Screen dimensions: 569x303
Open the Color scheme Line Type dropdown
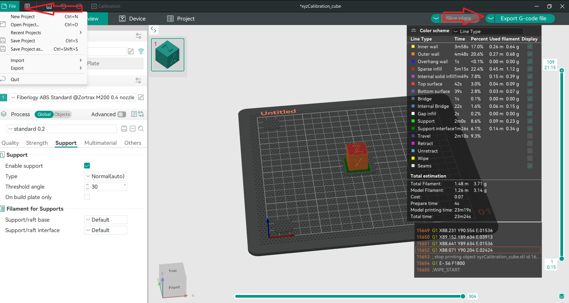pos(487,31)
